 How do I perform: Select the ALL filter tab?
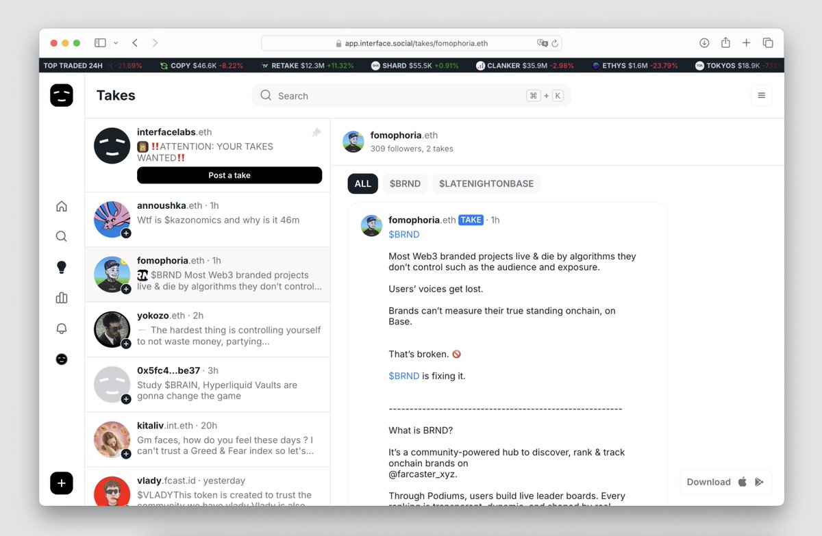[x=363, y=183]
